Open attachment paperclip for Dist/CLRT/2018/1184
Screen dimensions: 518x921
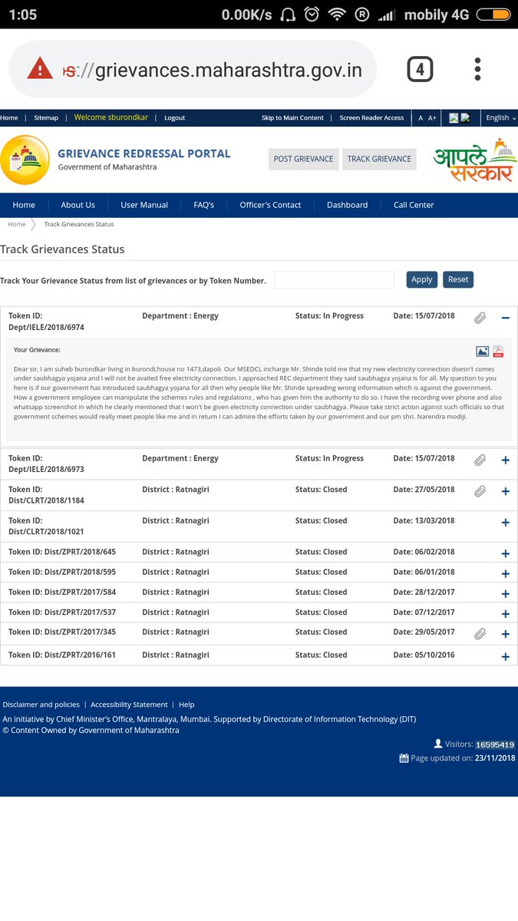(x=480, y=491)
